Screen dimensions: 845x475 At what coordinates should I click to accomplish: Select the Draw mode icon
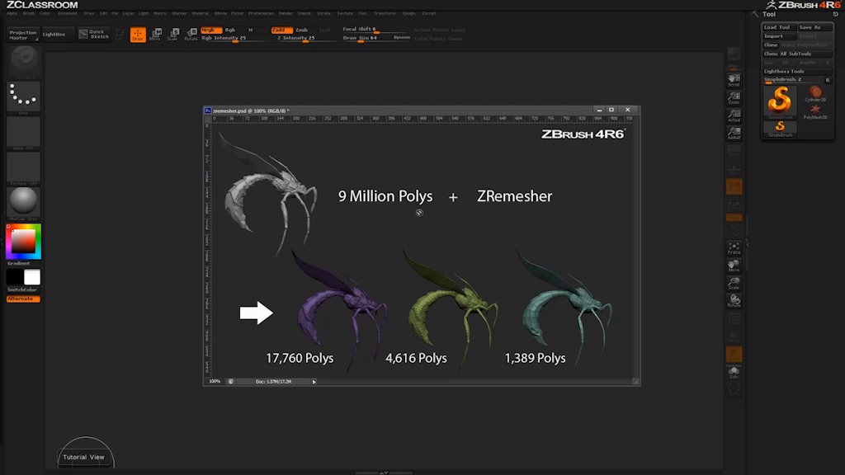[138, 34]
